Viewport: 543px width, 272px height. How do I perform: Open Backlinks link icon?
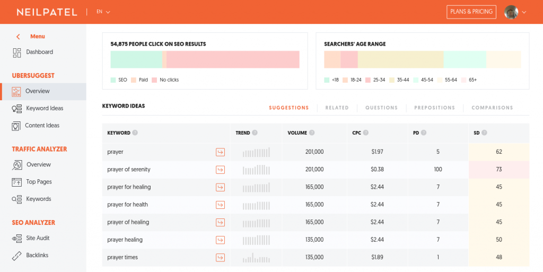(16, 256)
